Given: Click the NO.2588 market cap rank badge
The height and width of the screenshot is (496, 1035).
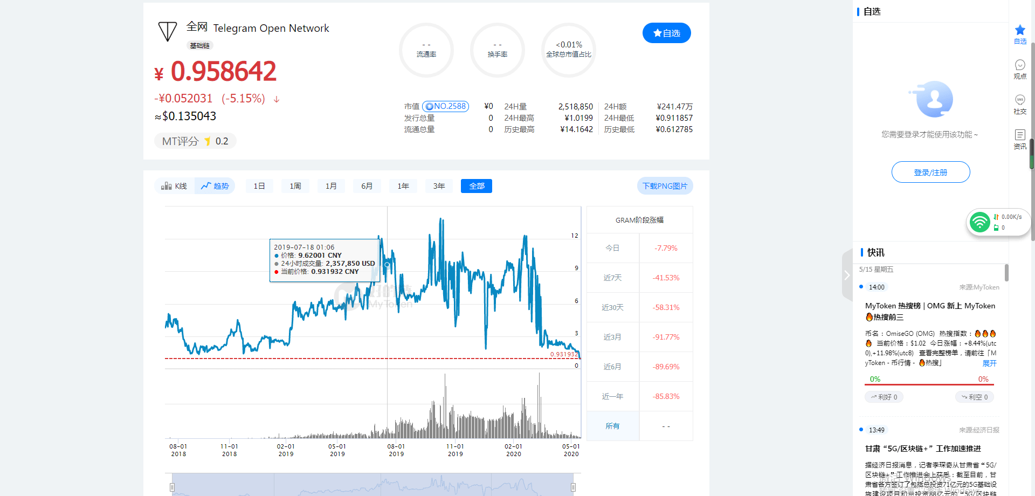Looking at the screenshot, I should click(x=445, y=106).
